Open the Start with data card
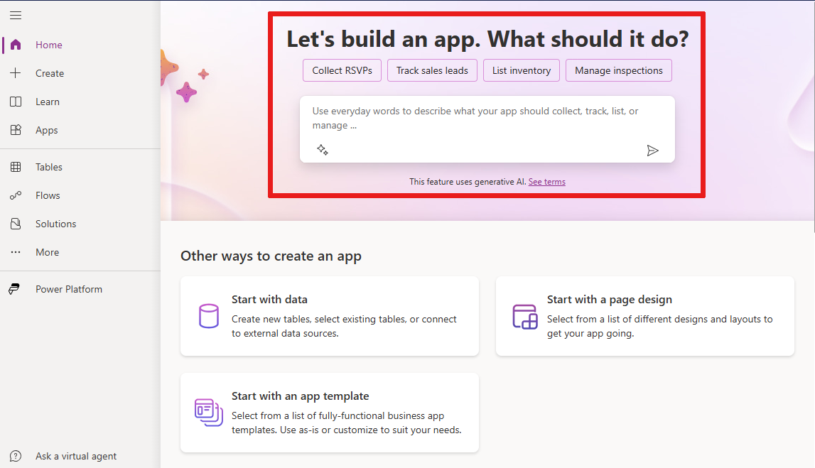This screenshot has height=468, width=815. pyautogui.click(x=329, y=316)
